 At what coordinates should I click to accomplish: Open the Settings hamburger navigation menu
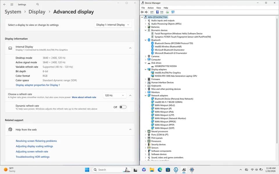tap(12, 4)
